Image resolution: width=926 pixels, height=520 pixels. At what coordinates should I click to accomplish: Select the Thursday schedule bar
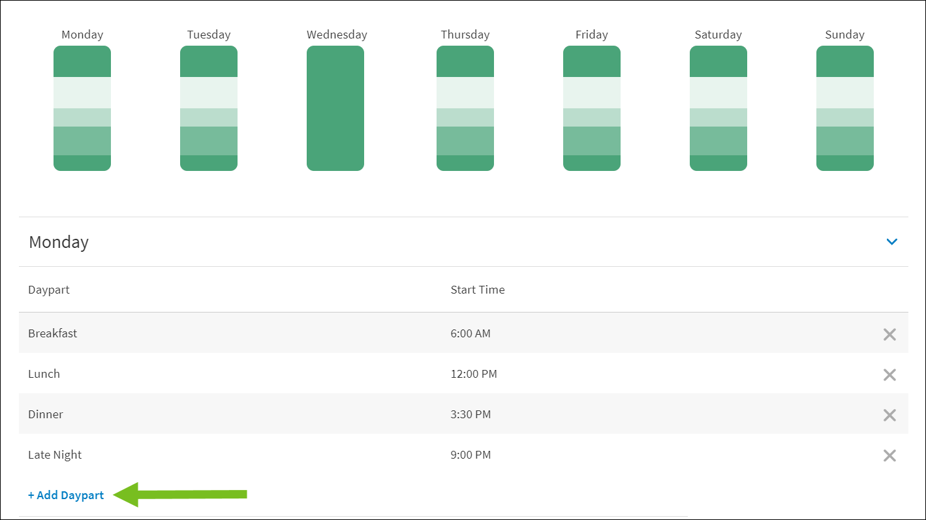(x=465, y=108)
